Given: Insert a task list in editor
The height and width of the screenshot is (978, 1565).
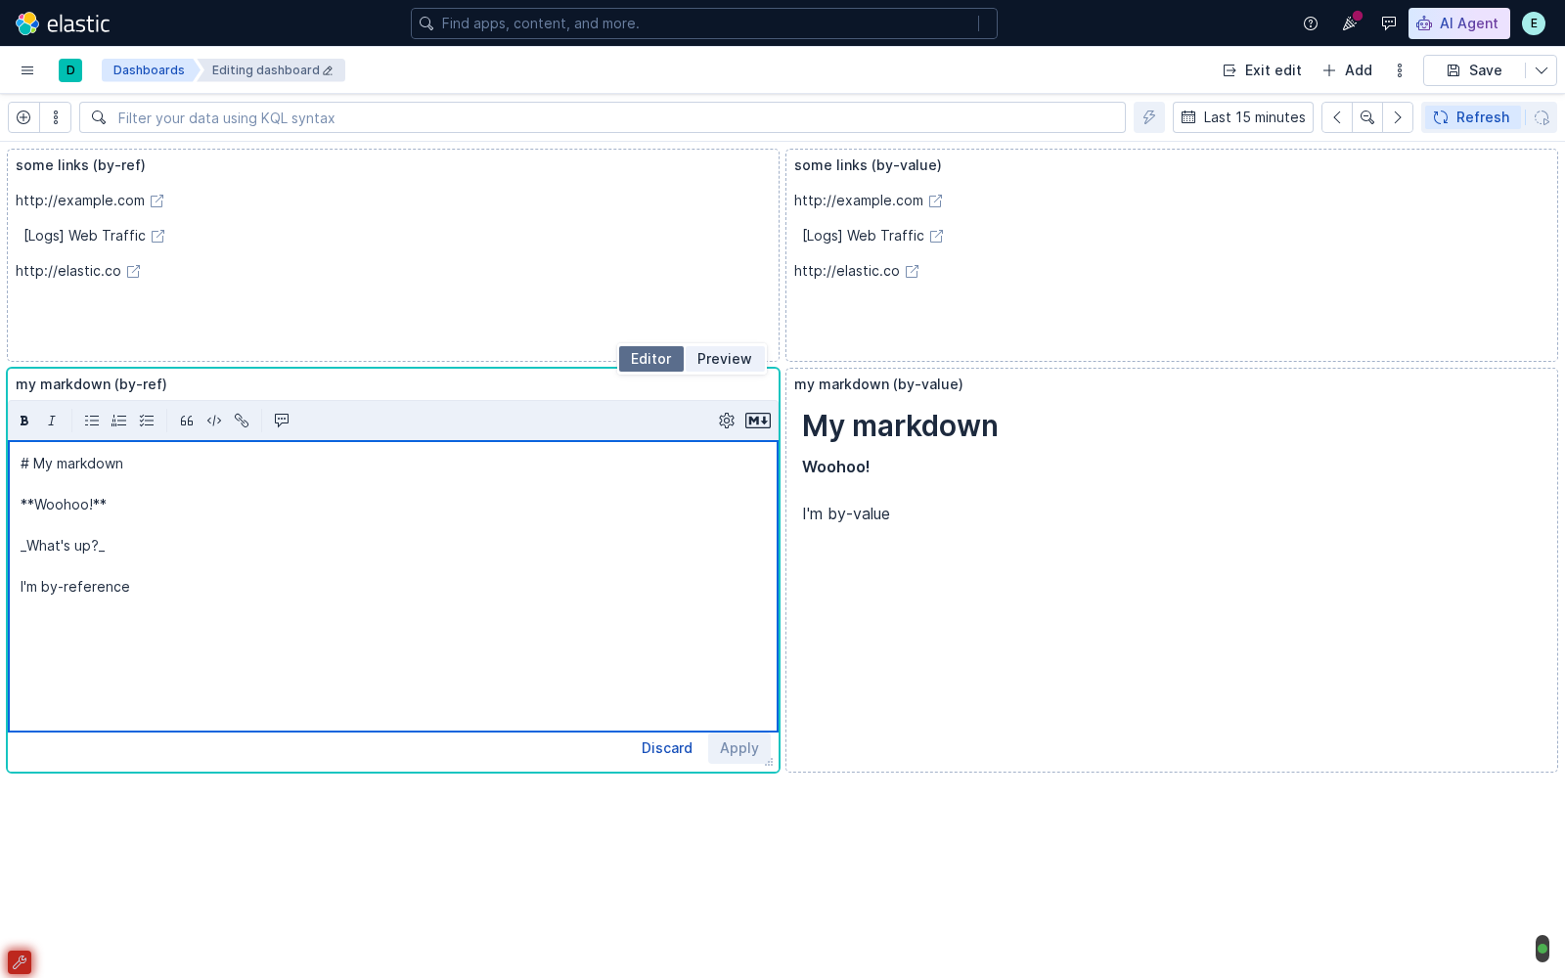Looking at the screenshot, I should 147,421.
